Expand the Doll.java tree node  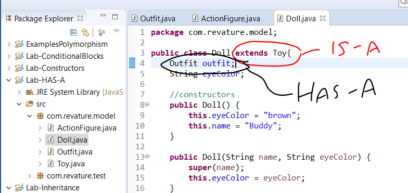coord(40,140)
